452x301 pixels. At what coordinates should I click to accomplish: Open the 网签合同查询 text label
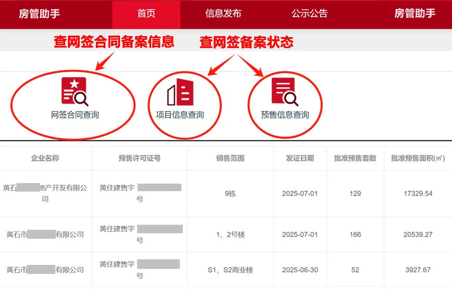(x=75, y=115)
